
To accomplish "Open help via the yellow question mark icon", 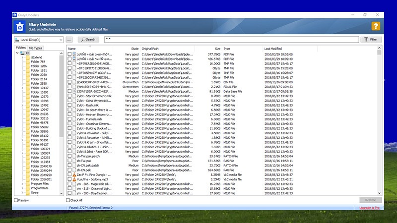I will point(376,26).
